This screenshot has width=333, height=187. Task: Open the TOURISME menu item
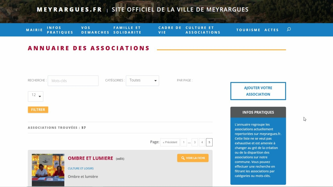pyautogui.click(x=248, y=30)
